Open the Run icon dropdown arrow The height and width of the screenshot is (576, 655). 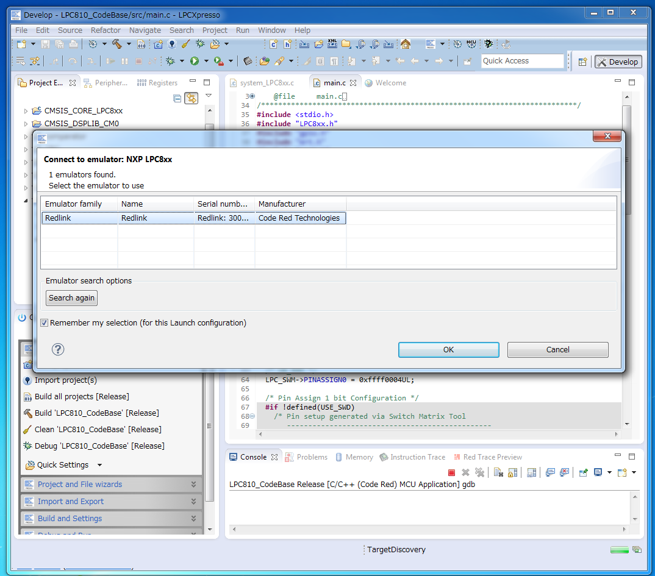(206, 62)
